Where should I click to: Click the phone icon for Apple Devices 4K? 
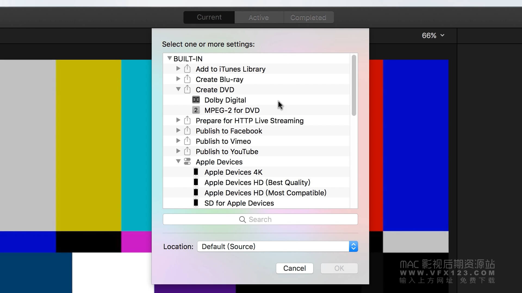196,172
